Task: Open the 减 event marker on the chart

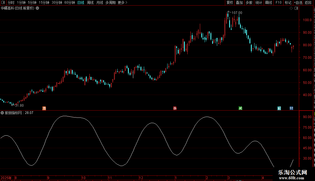Action: 240,108
